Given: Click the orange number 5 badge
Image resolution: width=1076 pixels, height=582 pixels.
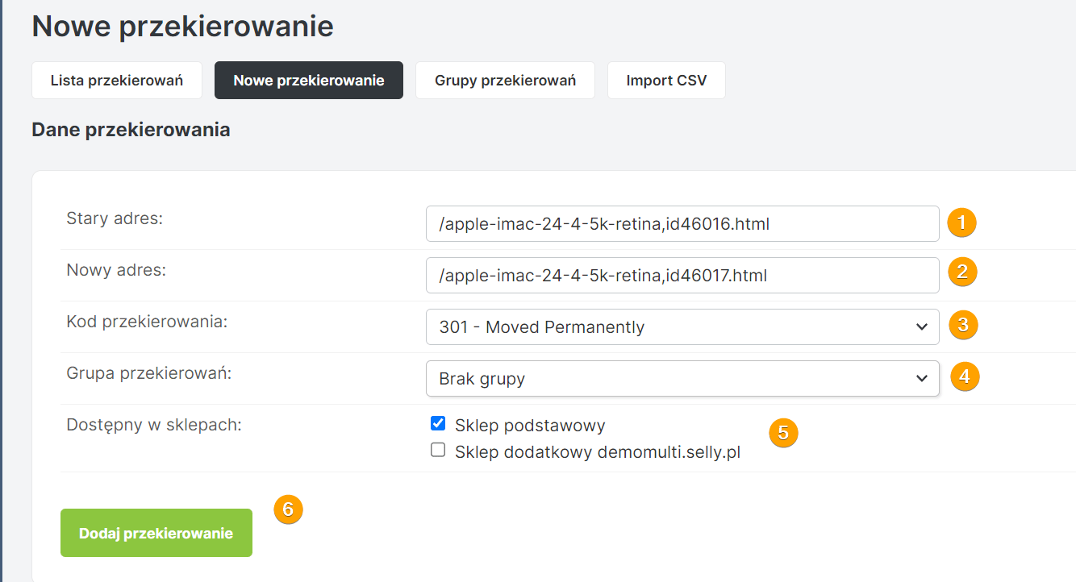Looking at the screenshot, I should coord(783,433).
